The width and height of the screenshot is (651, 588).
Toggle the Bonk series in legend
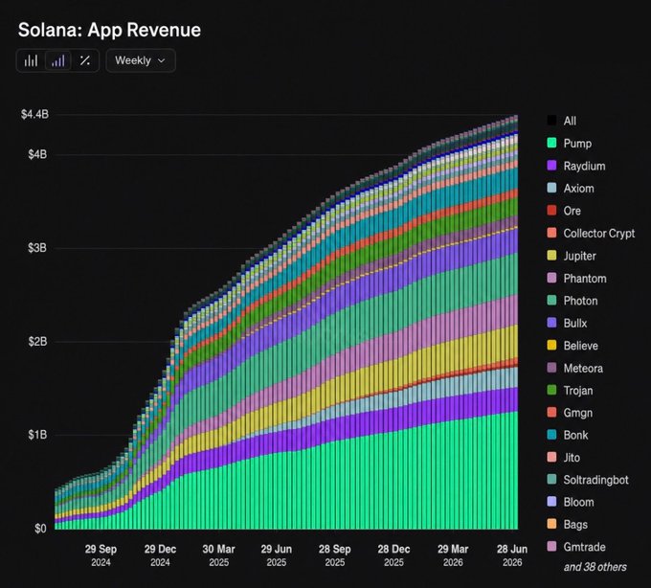point(568,435)
